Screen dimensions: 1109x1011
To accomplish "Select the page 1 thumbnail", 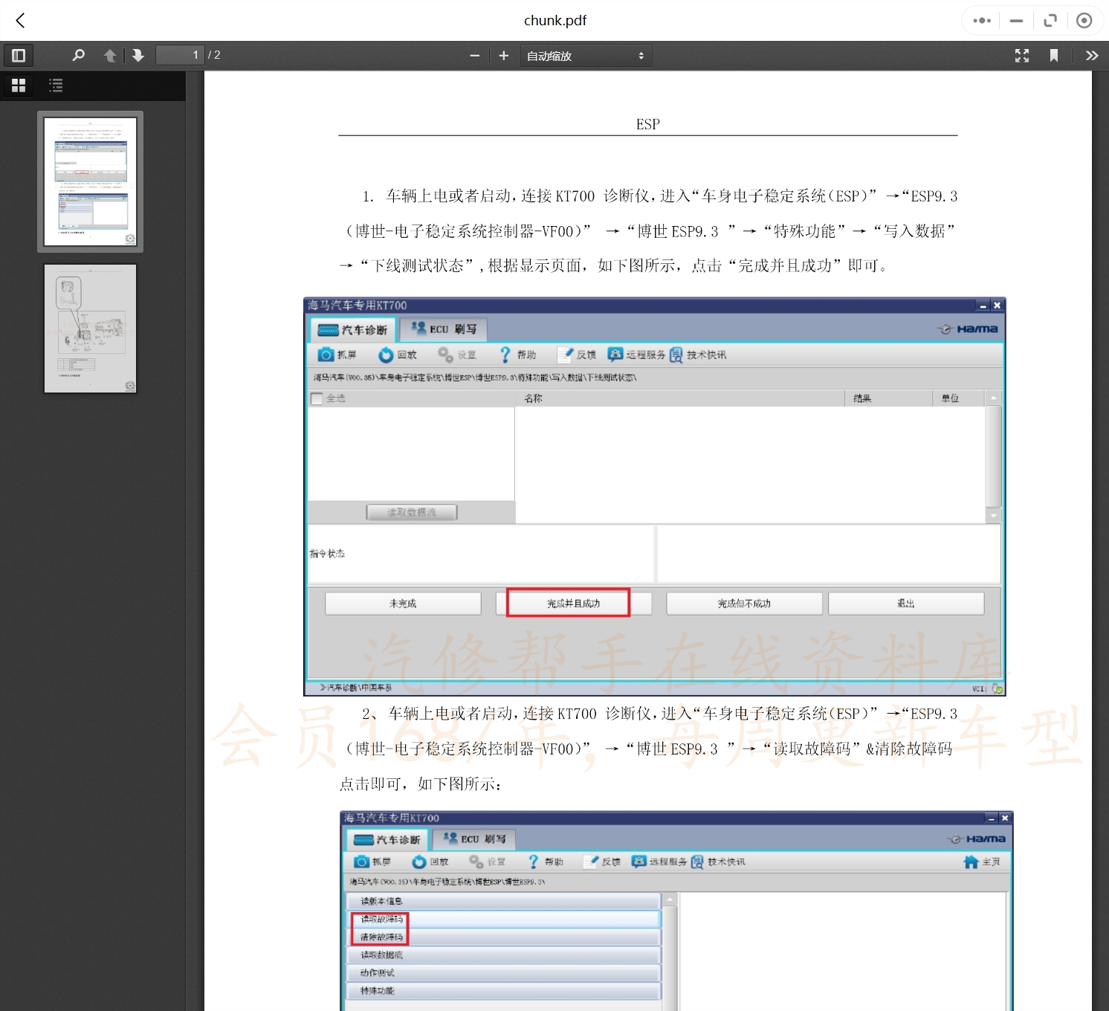I will pyautogui.click(x=90, y=181).
